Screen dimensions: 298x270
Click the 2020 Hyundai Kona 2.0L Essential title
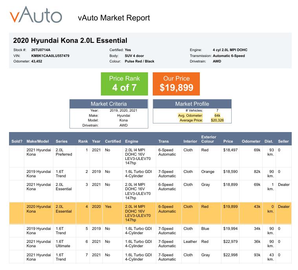coord(70,40)
